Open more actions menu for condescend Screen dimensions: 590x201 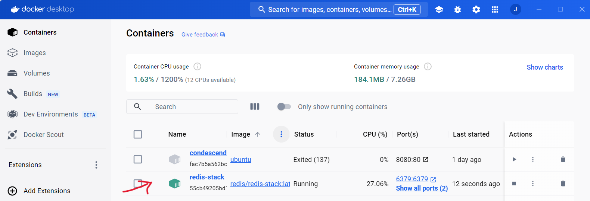pos(533,159)
